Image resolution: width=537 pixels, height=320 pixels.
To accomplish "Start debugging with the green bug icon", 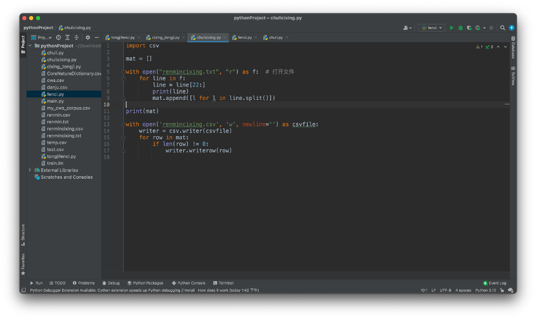I will (460, 28).
